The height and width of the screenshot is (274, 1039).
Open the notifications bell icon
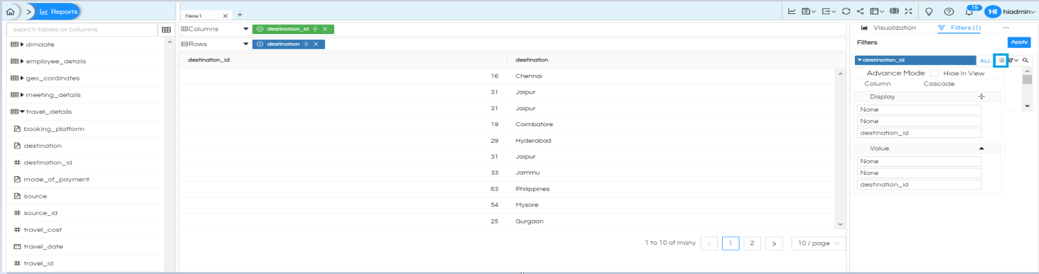(x=970, y=12)
